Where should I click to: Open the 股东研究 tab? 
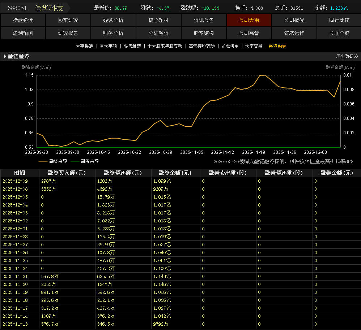pos(68,20)
